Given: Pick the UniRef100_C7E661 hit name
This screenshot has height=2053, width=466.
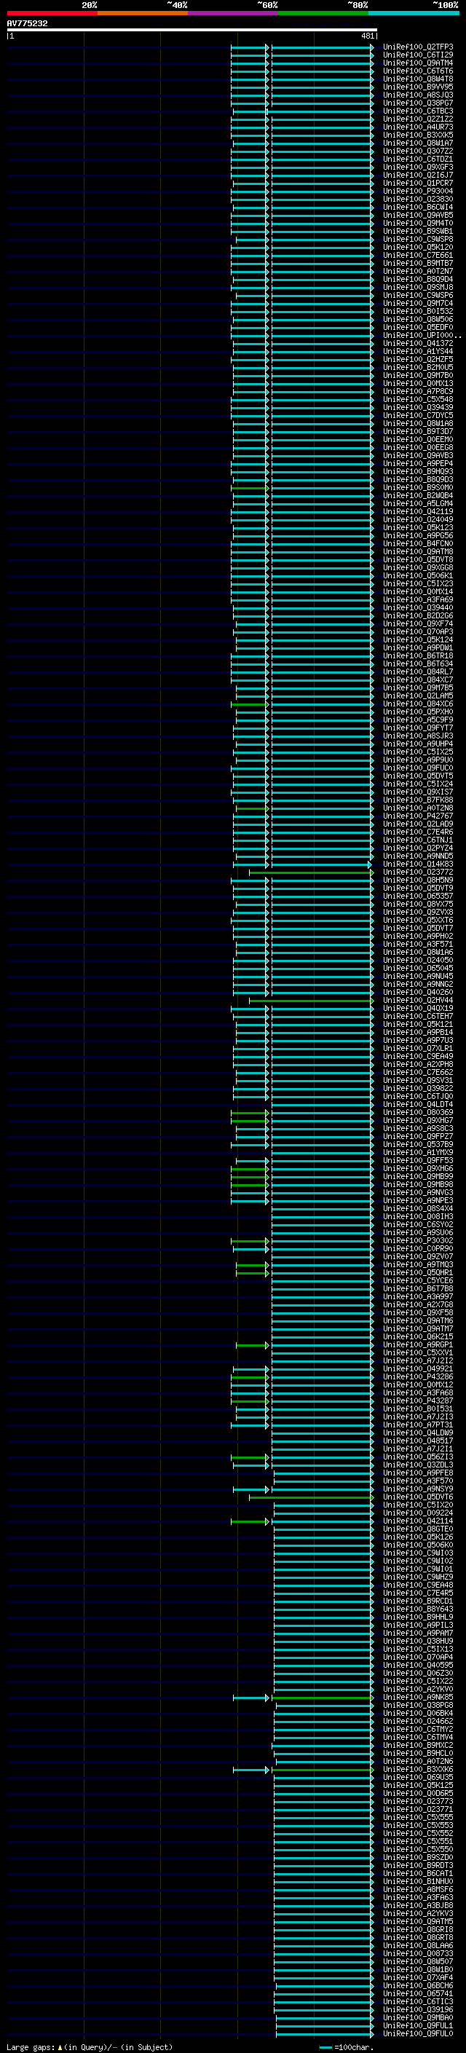Looking at the screenshot, I should [x=418, y=255].
